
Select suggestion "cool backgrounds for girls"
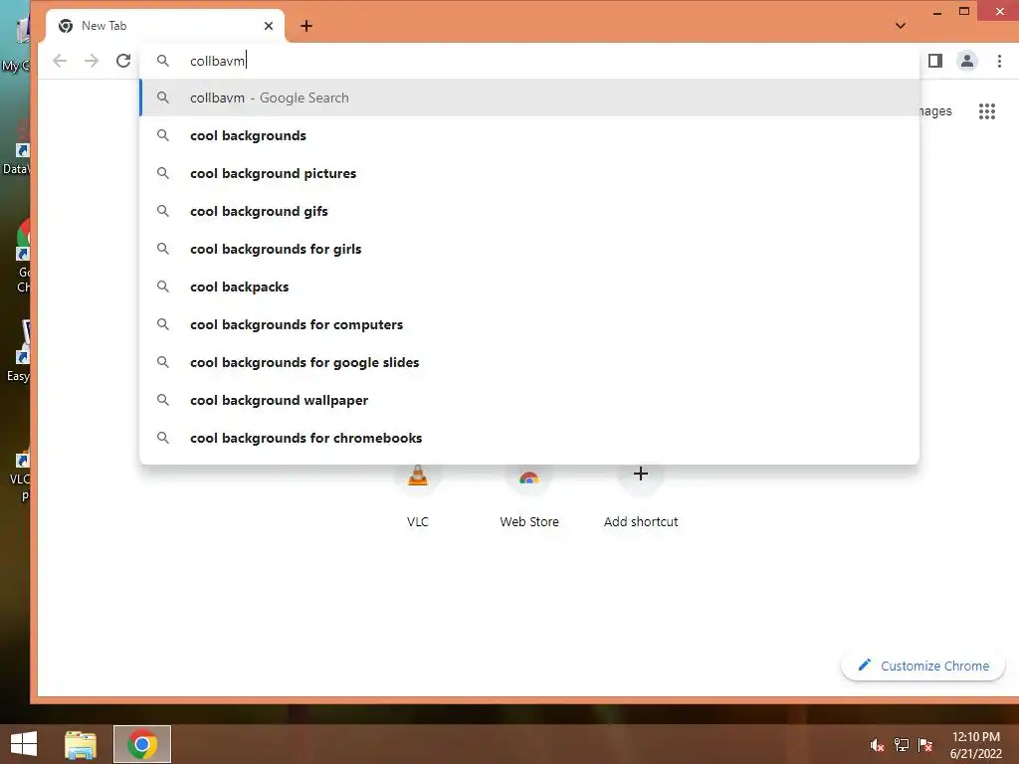tap(529, 249)
